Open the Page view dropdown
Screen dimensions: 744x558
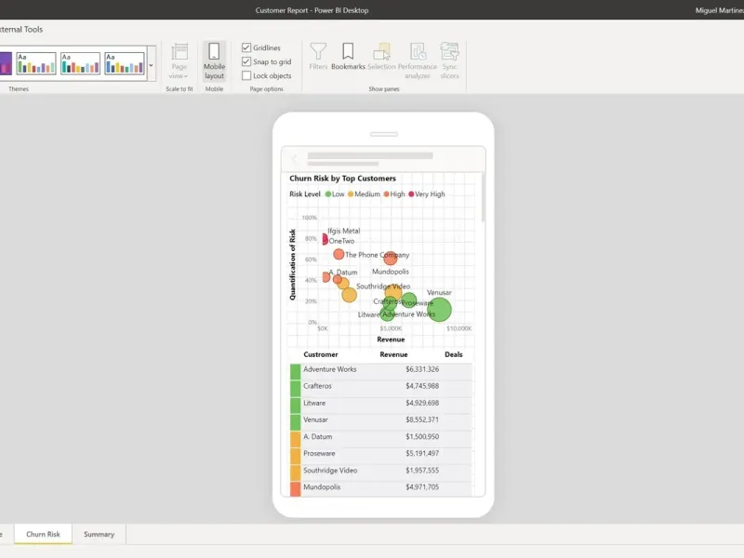point(179,60)
